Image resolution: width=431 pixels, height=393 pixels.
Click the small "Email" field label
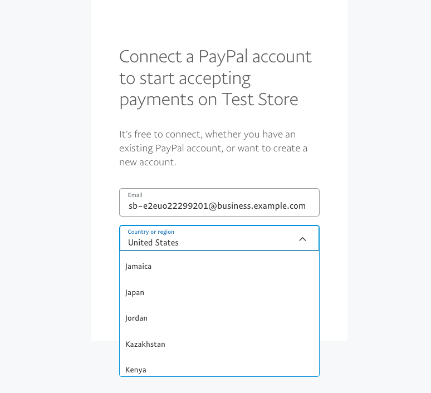pos(135,195)
